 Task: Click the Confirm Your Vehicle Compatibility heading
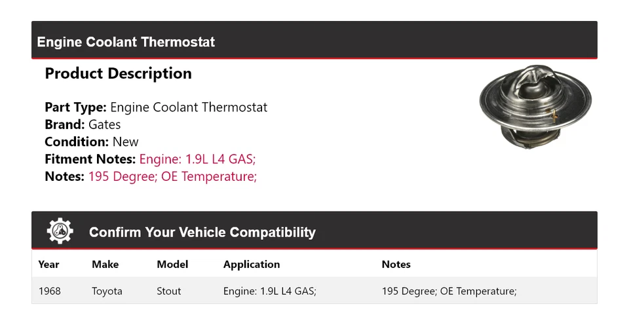(x=202, y=233)
